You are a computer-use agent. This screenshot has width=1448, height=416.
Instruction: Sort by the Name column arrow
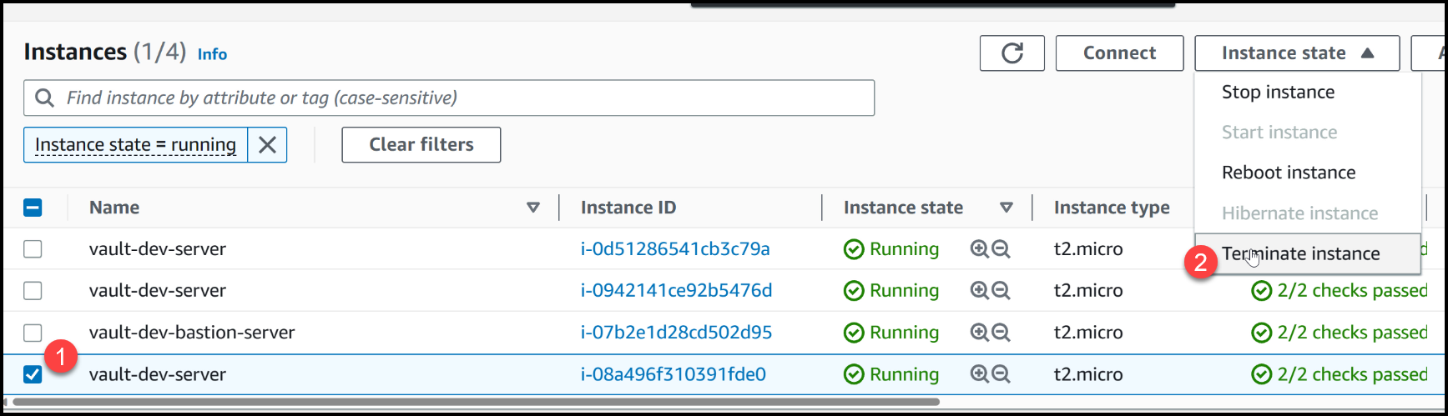[532, 208]
